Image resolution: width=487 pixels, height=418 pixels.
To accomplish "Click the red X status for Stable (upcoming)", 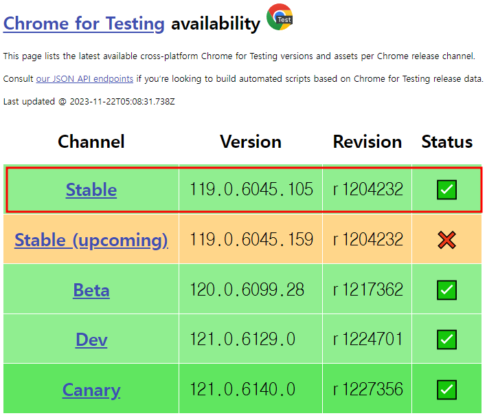I will point(446,240).
